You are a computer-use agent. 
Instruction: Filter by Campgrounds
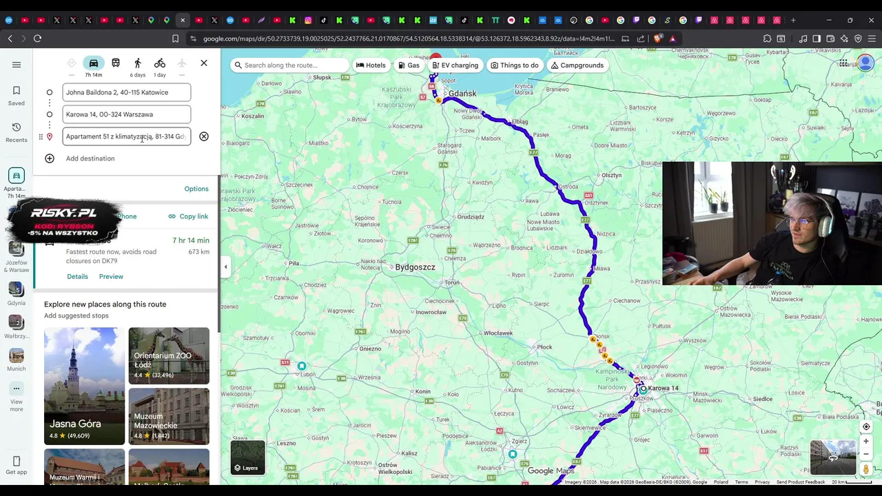coord(577,65)
